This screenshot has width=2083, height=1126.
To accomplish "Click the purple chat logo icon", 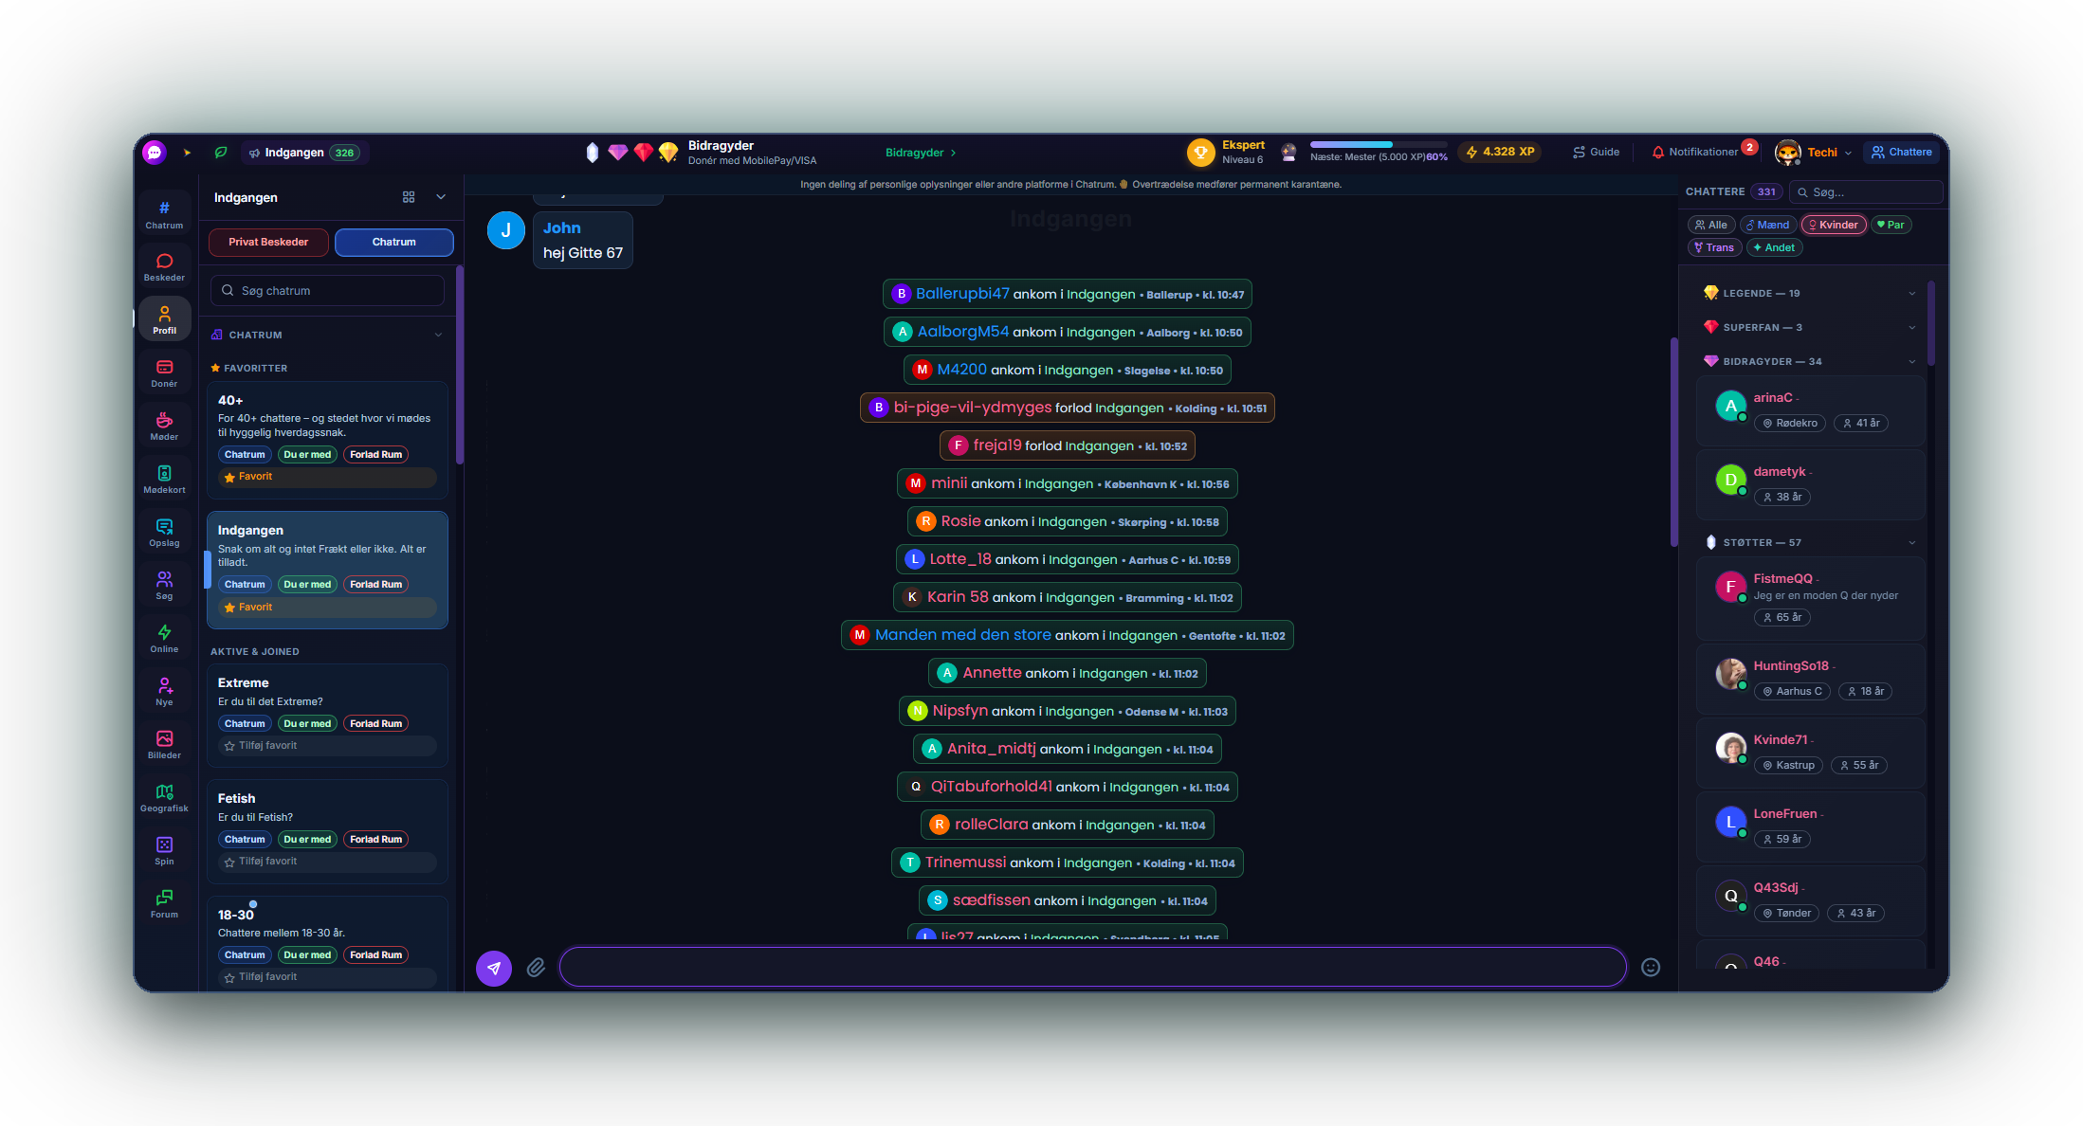I will 155,153.
